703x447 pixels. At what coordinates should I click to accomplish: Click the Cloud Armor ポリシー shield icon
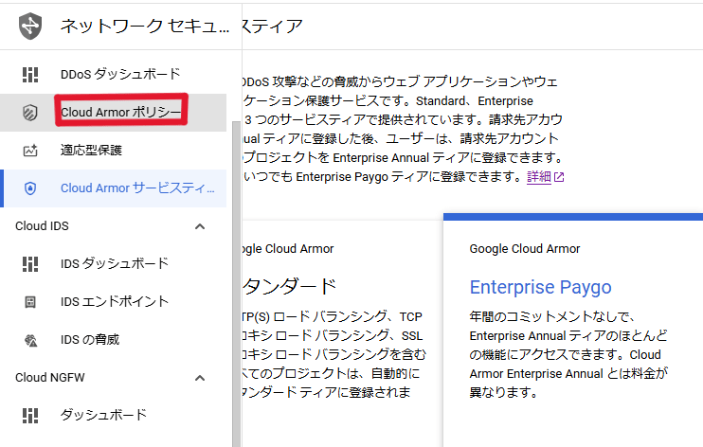(x=30, y=113)
